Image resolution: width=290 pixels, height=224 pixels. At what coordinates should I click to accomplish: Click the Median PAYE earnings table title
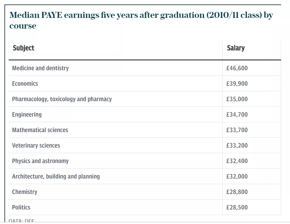pyautogui.click(x=141, y=20)
